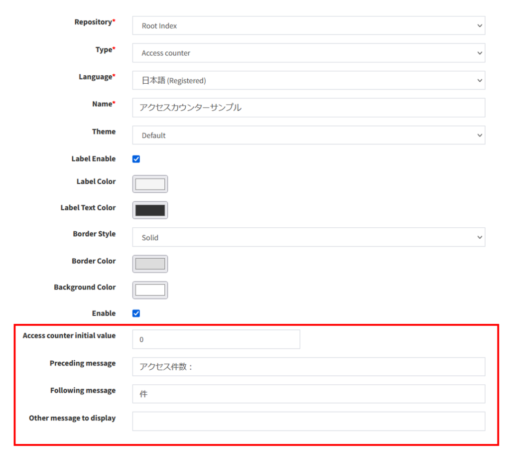This screenshot has width=510, height=453.
Task: Click the Border Color swatch
Action: (x=150, y=264)
